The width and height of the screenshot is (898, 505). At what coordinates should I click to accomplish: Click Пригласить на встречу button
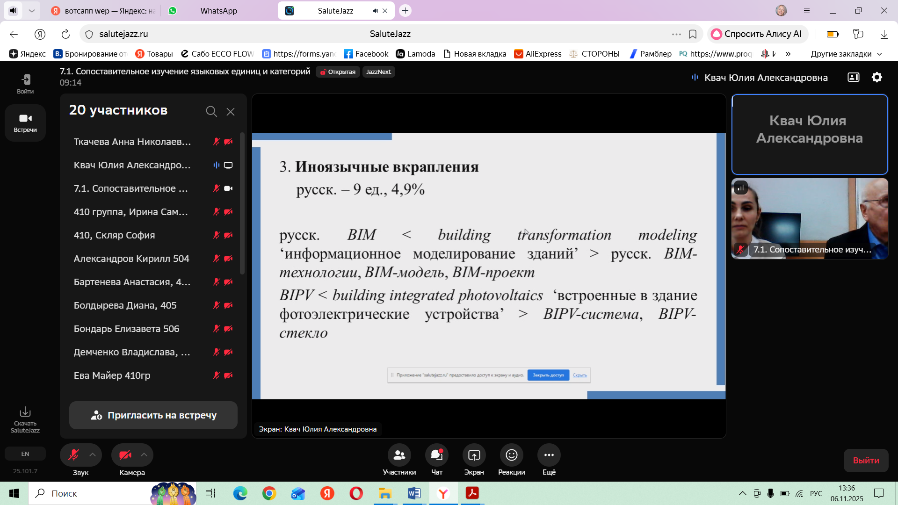tap(153, 415)
